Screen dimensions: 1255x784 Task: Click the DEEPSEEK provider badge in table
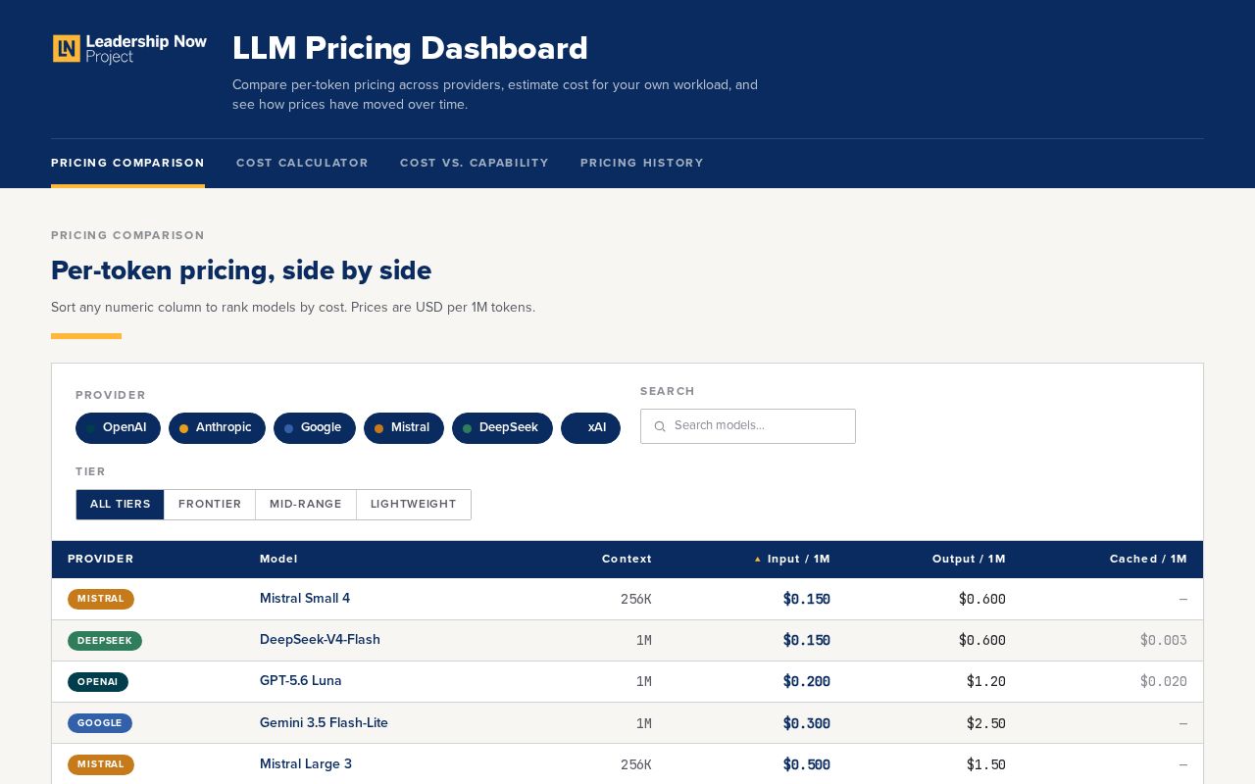[x=105, y=641]
